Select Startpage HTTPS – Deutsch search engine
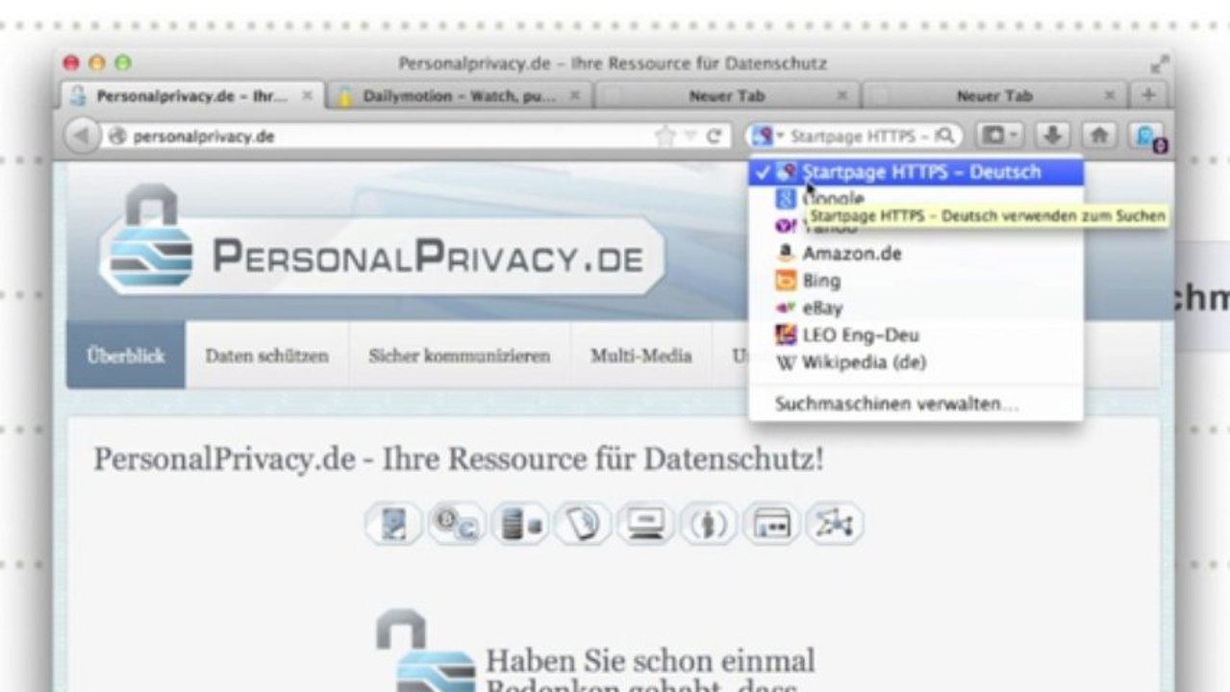Screen dimensions: 1230x692 916,172
